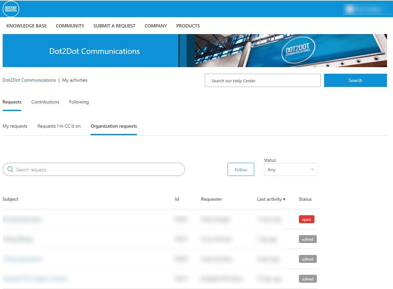Click the magnifier icon in Search requests
Image resolution: width=393 pixels, height=289 pixels.
coord(10,169)
